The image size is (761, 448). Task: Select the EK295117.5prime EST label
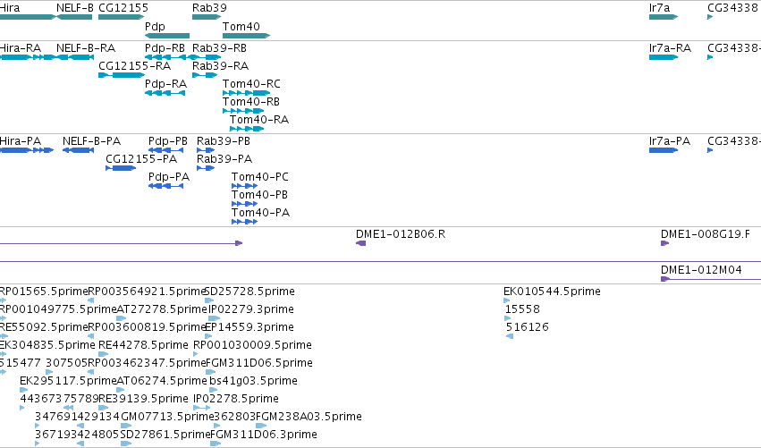pos(69,382)
